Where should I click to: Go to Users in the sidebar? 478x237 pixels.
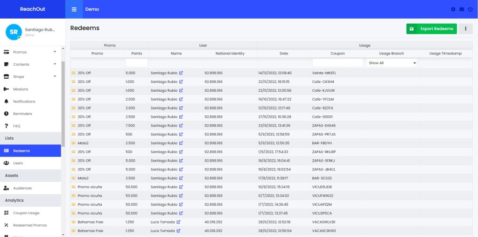tap(18, 163)
